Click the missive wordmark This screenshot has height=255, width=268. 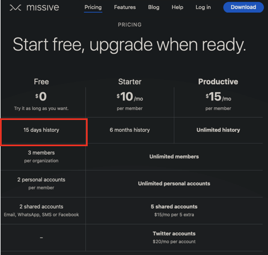tap(42, 7)
